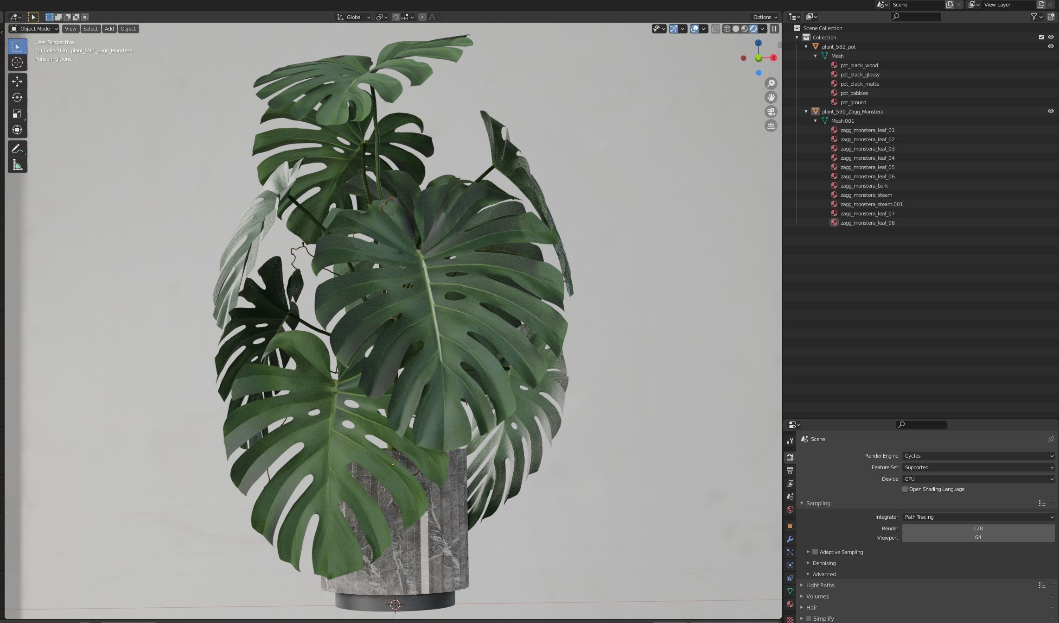Click the Options button in header
The height and width of the screenshot is (623, 1059).
(765, 17)
